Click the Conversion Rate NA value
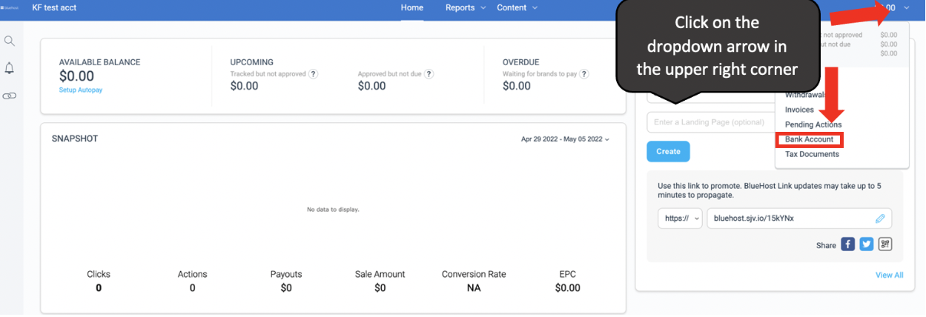The height and width of the screenshot is (317, 926). pyautogui.click(x=474, y=288)
